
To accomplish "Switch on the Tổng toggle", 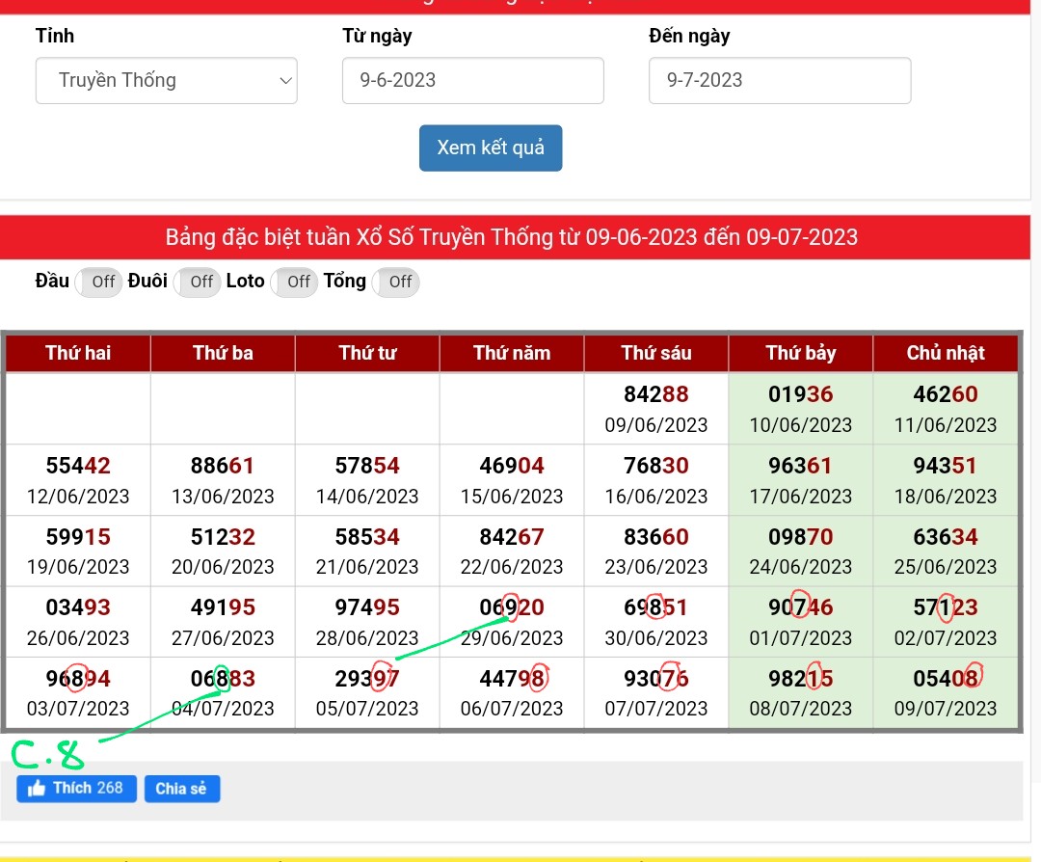I will (395, 282).
